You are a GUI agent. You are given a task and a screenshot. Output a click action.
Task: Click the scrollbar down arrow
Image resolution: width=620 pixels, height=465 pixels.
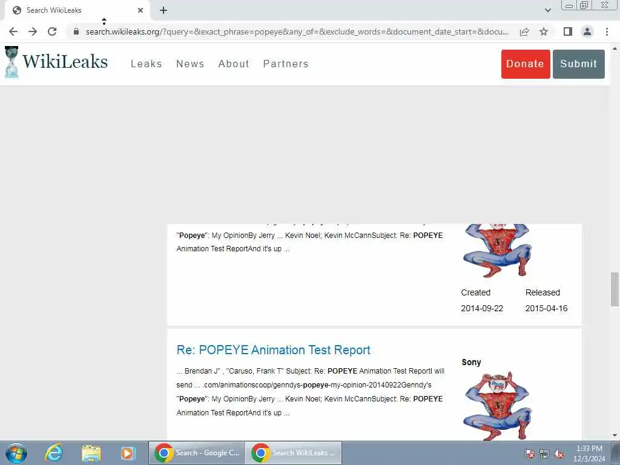click(615, 436)
